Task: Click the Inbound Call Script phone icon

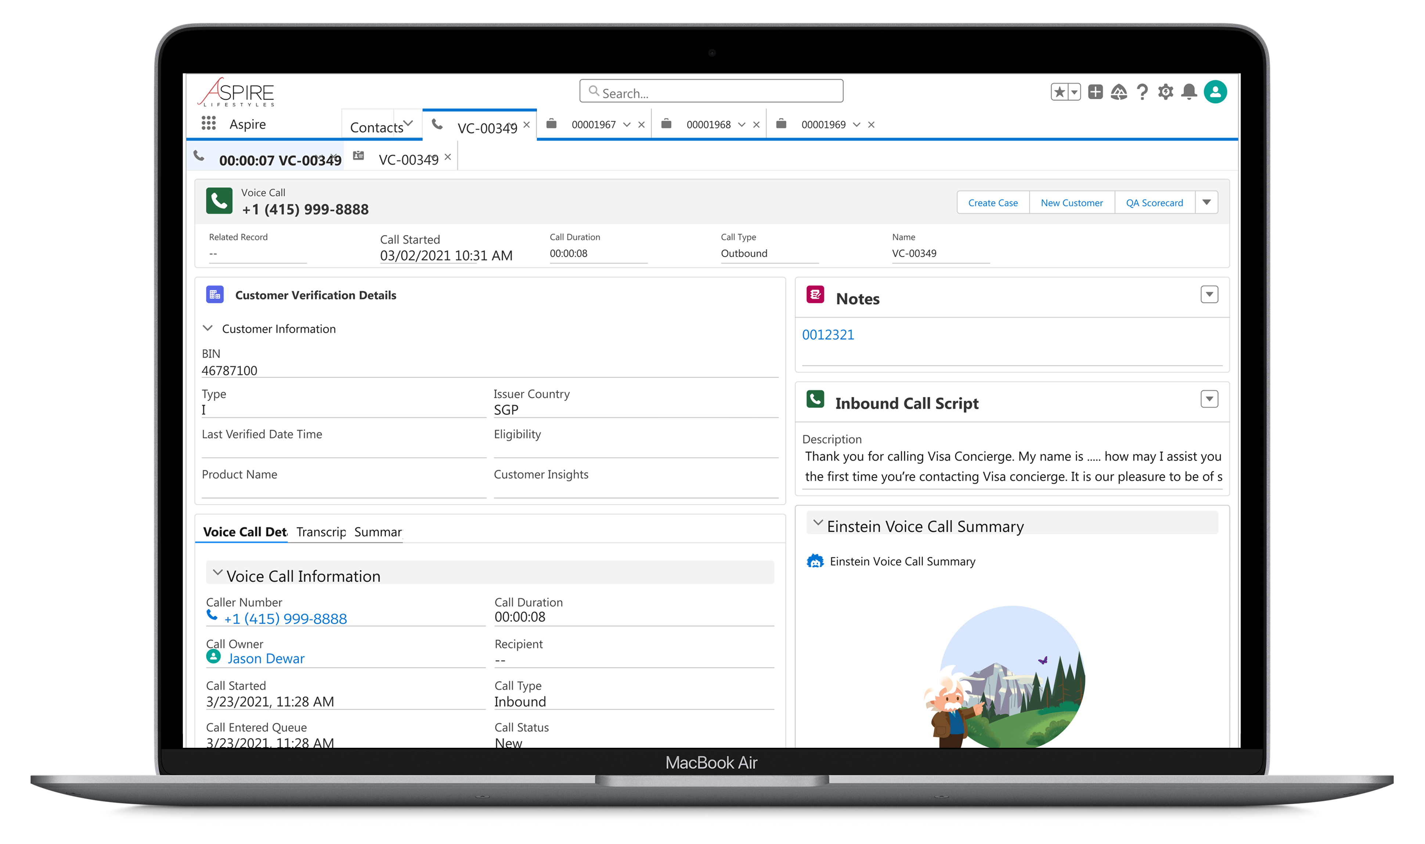Action: tap(815, 399)
